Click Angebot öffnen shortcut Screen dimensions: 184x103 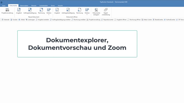tap(120, 20)
